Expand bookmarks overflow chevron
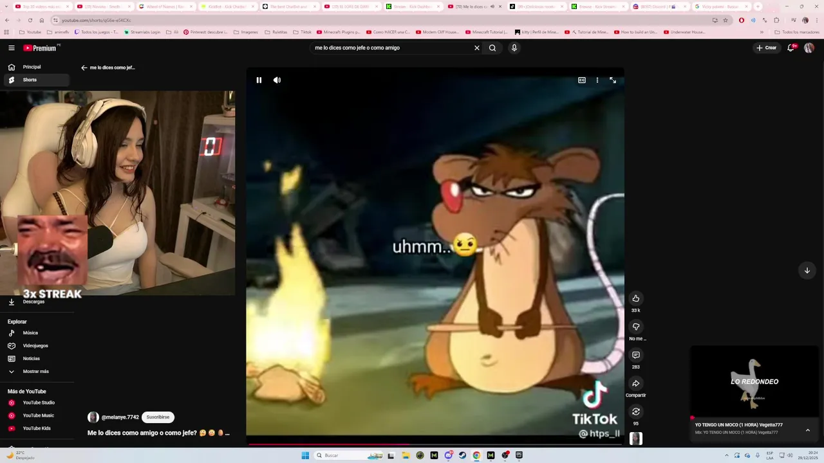824x463 pixels. click(x=762, y=32)
